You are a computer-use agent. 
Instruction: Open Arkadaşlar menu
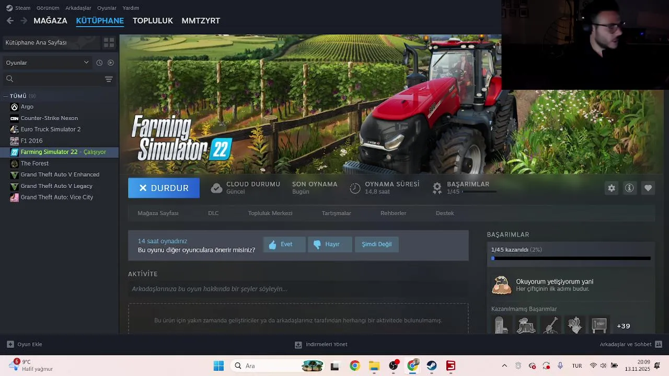click(x=78, y=8)
